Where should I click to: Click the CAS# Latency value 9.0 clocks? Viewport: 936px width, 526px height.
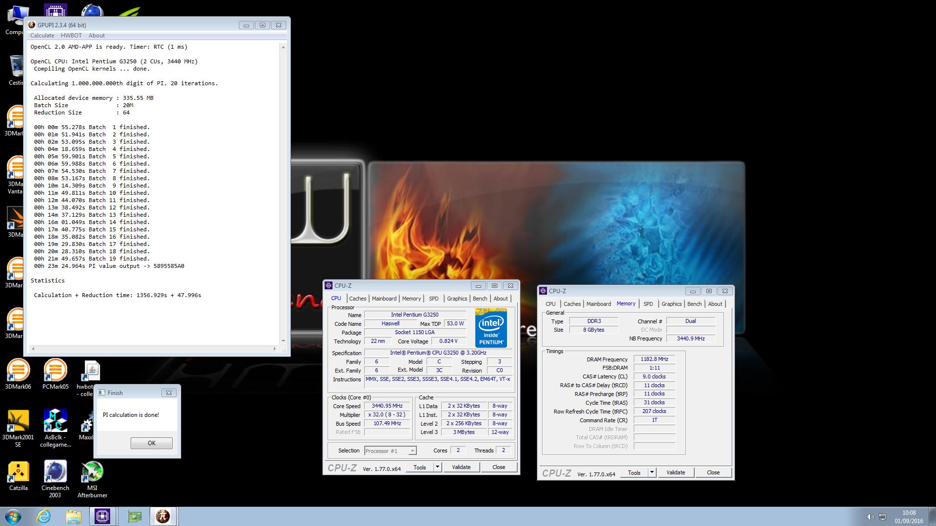tap(654, 376)
